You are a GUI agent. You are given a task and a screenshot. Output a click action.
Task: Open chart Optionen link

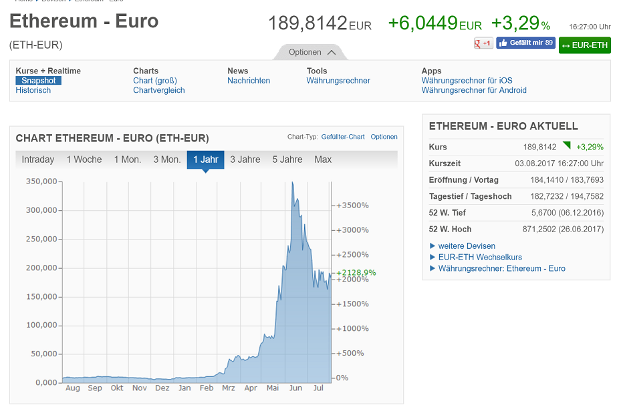[384, 137]
